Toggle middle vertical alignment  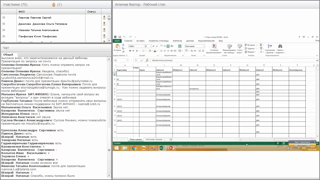pyautogui.click(x=165, y=46)
